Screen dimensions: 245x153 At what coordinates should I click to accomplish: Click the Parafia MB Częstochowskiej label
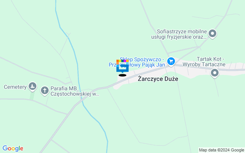click(75, 91)
